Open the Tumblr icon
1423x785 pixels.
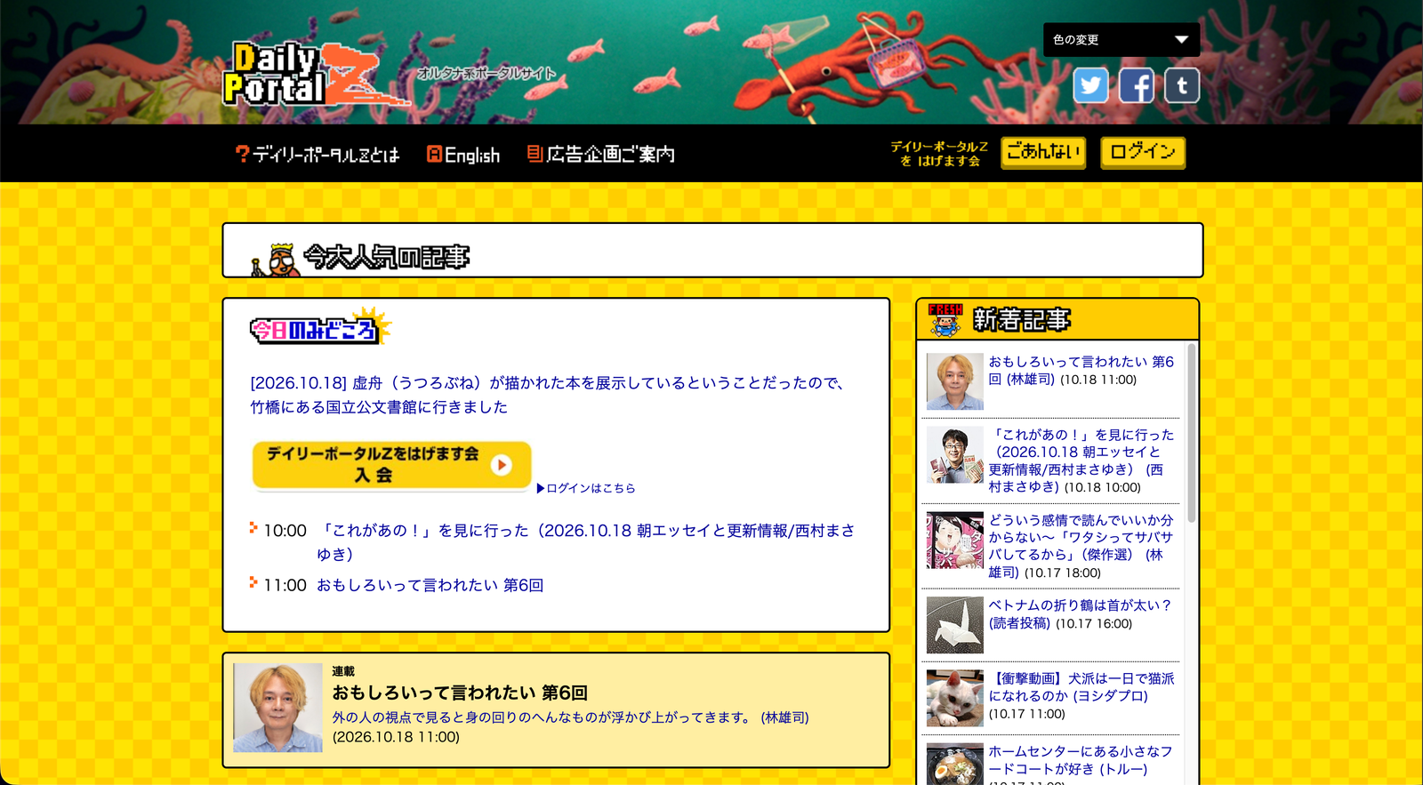(x=1181, y=85)
